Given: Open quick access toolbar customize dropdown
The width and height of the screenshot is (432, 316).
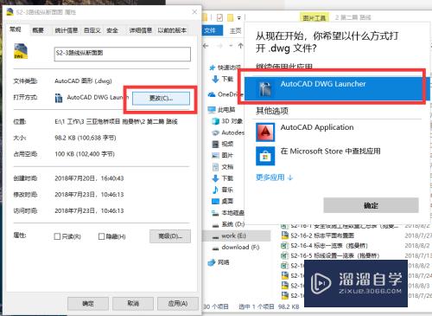Looking at the screenshot, I should click(x=239, y=18).
